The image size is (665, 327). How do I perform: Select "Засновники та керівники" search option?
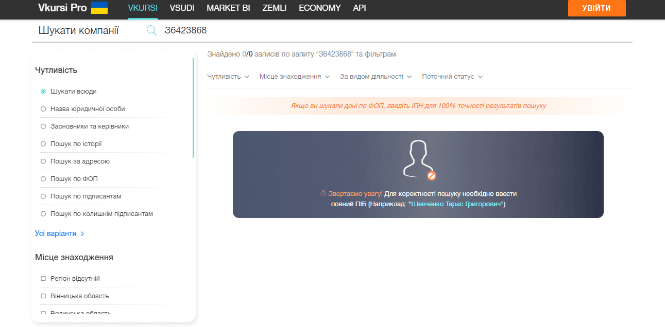pyautogui.click(x=43, y=126)
